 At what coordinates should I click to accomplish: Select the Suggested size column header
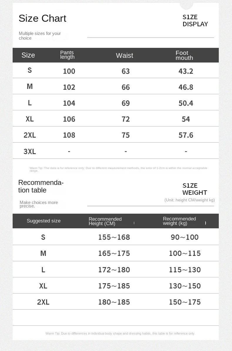pos(43,221)
